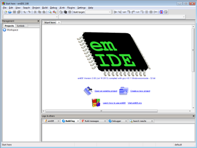Open the left code-completion scope dropdown

point(31,17)
